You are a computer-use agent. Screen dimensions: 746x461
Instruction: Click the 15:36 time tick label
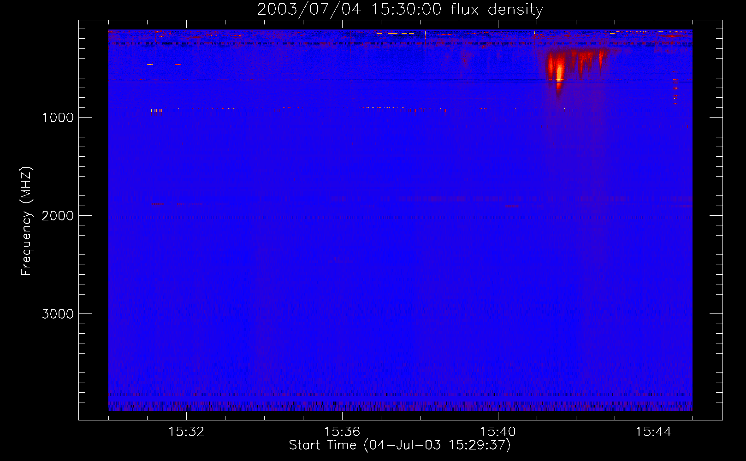342,432
